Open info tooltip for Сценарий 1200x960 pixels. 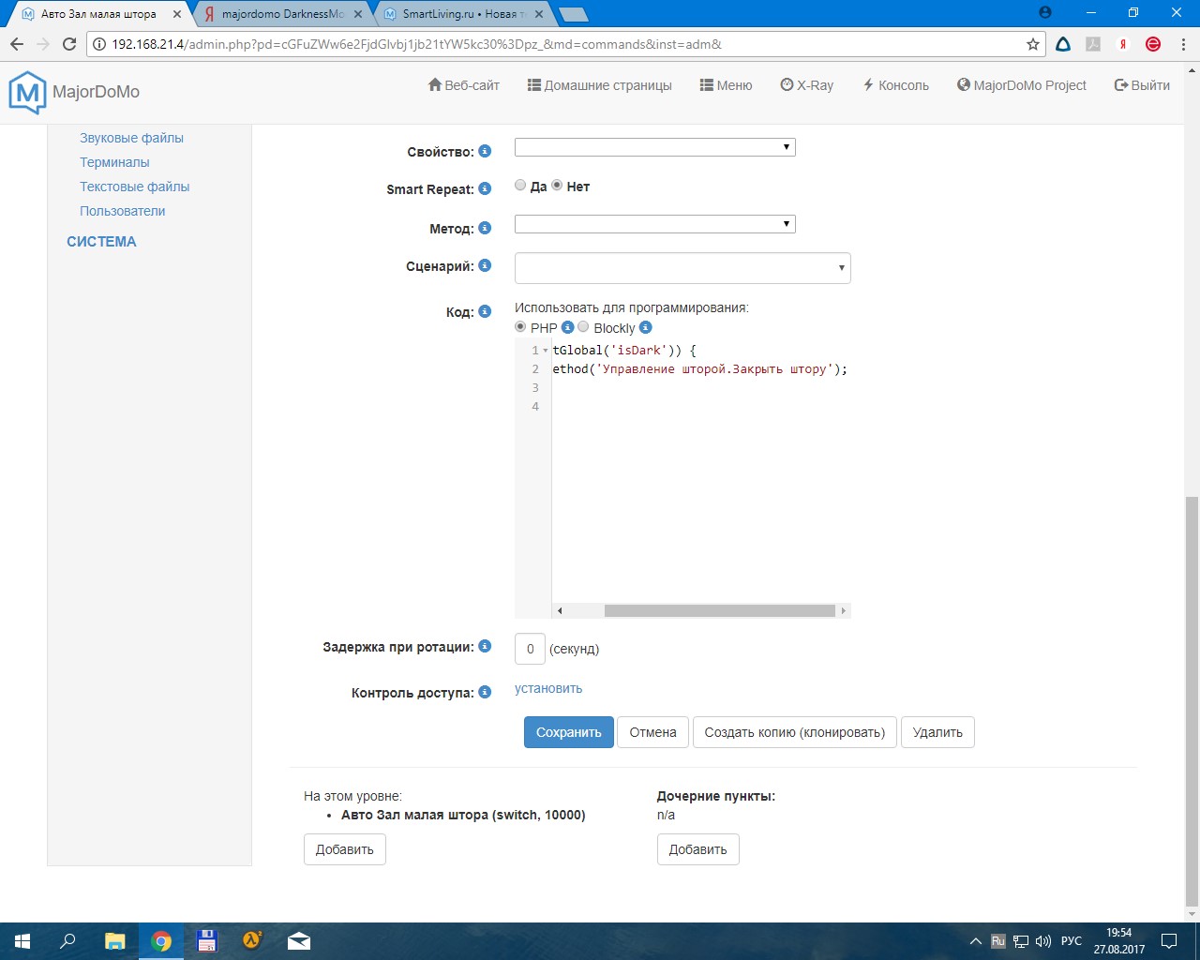[485, 265]
